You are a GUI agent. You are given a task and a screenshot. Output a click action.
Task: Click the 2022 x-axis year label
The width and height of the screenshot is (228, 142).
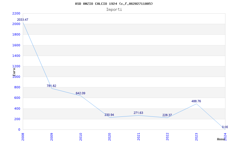(x=167, y=137)
